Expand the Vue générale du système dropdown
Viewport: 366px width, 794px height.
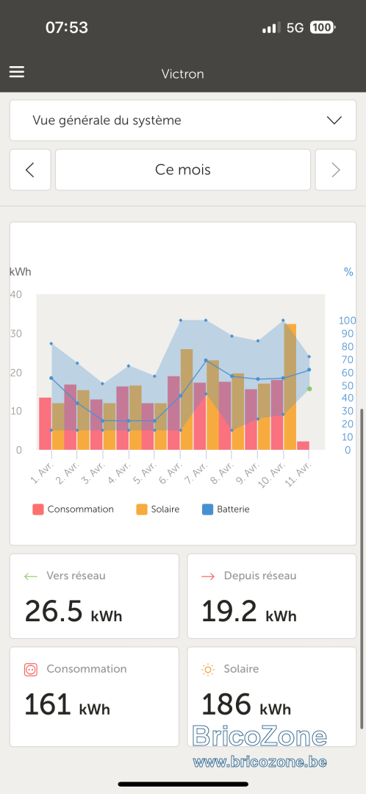point(183,121)
